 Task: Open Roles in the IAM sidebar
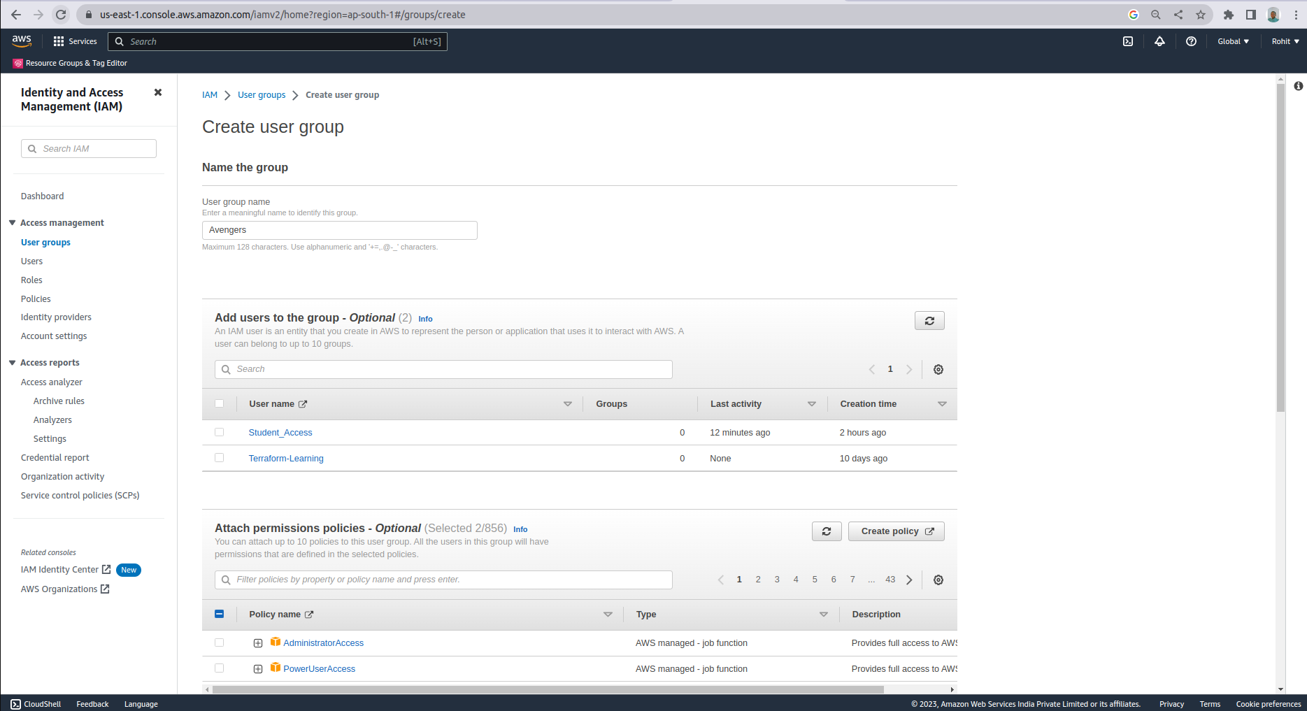(31, 280)
